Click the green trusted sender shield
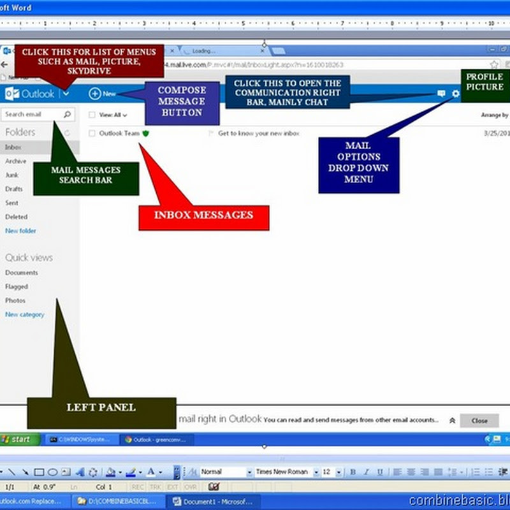Image resolution: width=510 pixels, height=510 pixels. [146, 133]
